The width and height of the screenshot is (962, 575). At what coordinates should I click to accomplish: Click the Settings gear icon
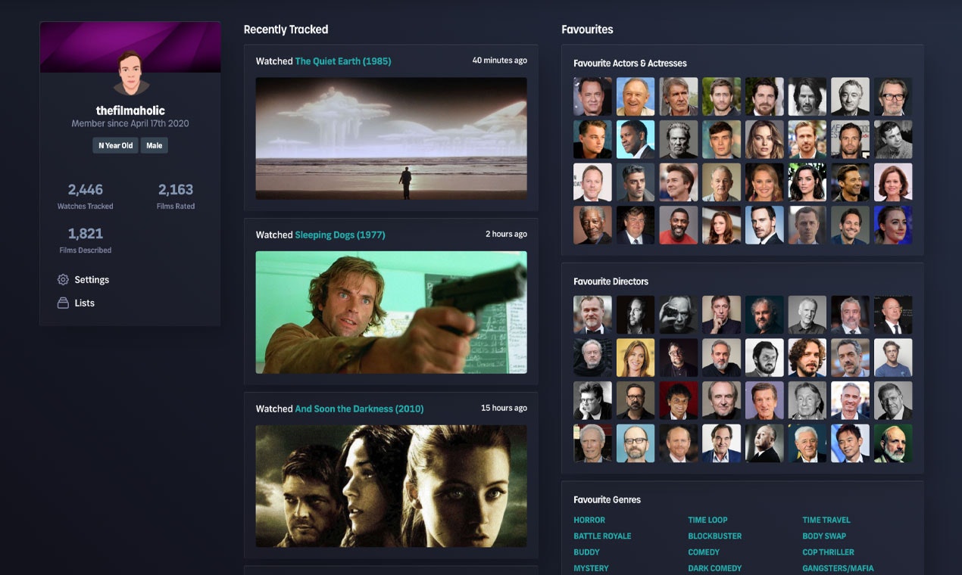pos(63,280)
